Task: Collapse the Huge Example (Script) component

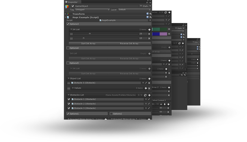Action: tap(66, 17)
